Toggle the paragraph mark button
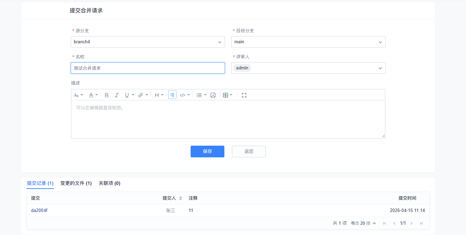This screenshot has height=235, width=466. 172,95
